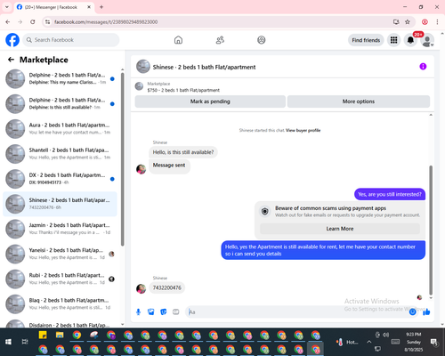This screenshot has width=445, height=356.
Task: Show hidden system tray icons
Action: [x=368, y=342]
